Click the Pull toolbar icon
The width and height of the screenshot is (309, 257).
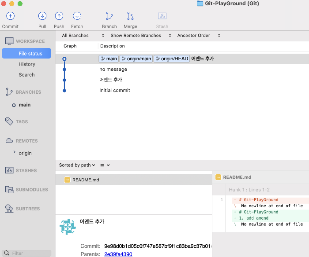(x=42, y=16)
